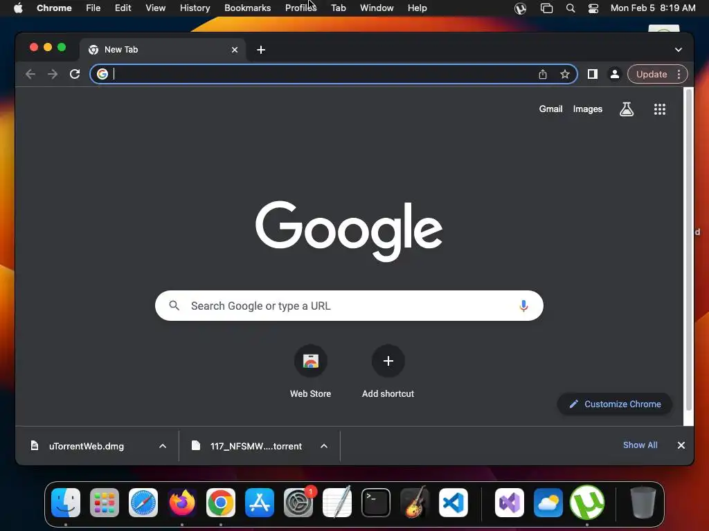The width and height of the screenshot is (709, 531).
Task: Open App Store from the dock
Action: tap(260, 503)
